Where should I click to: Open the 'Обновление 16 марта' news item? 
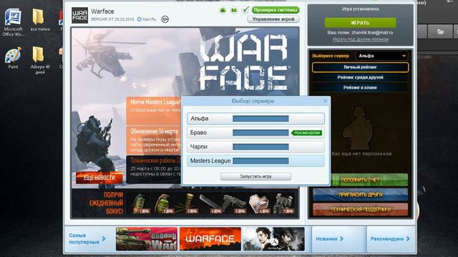tap(154, 140)
